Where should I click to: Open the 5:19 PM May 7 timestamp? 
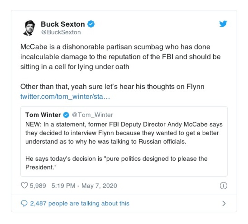(84, 186)
